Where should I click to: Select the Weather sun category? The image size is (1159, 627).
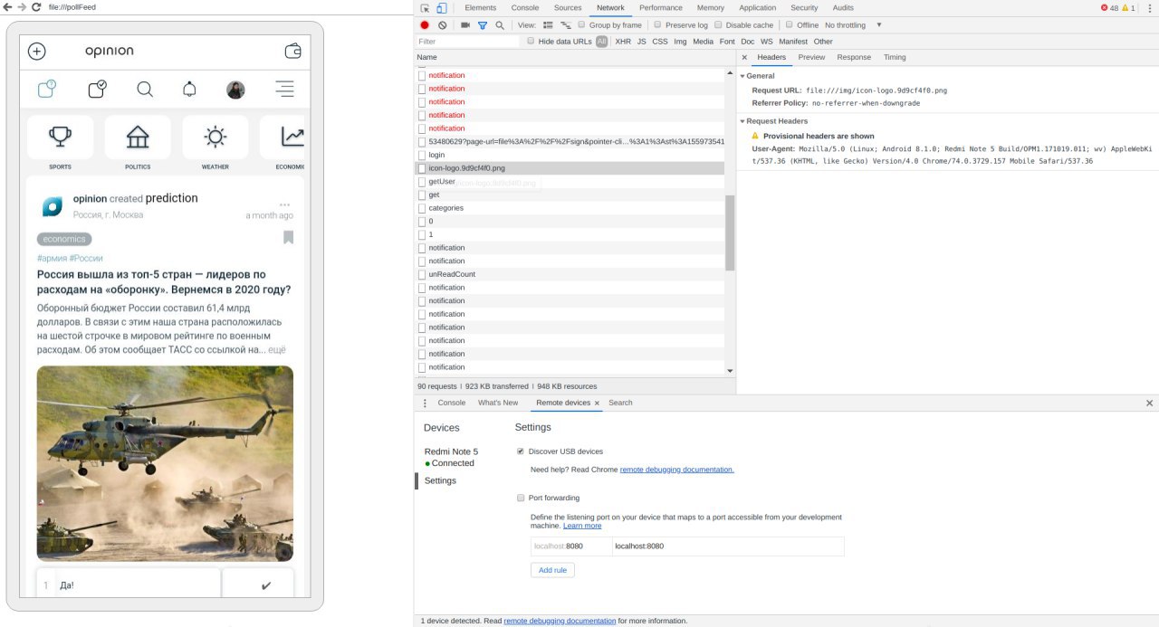coord(216,138)
